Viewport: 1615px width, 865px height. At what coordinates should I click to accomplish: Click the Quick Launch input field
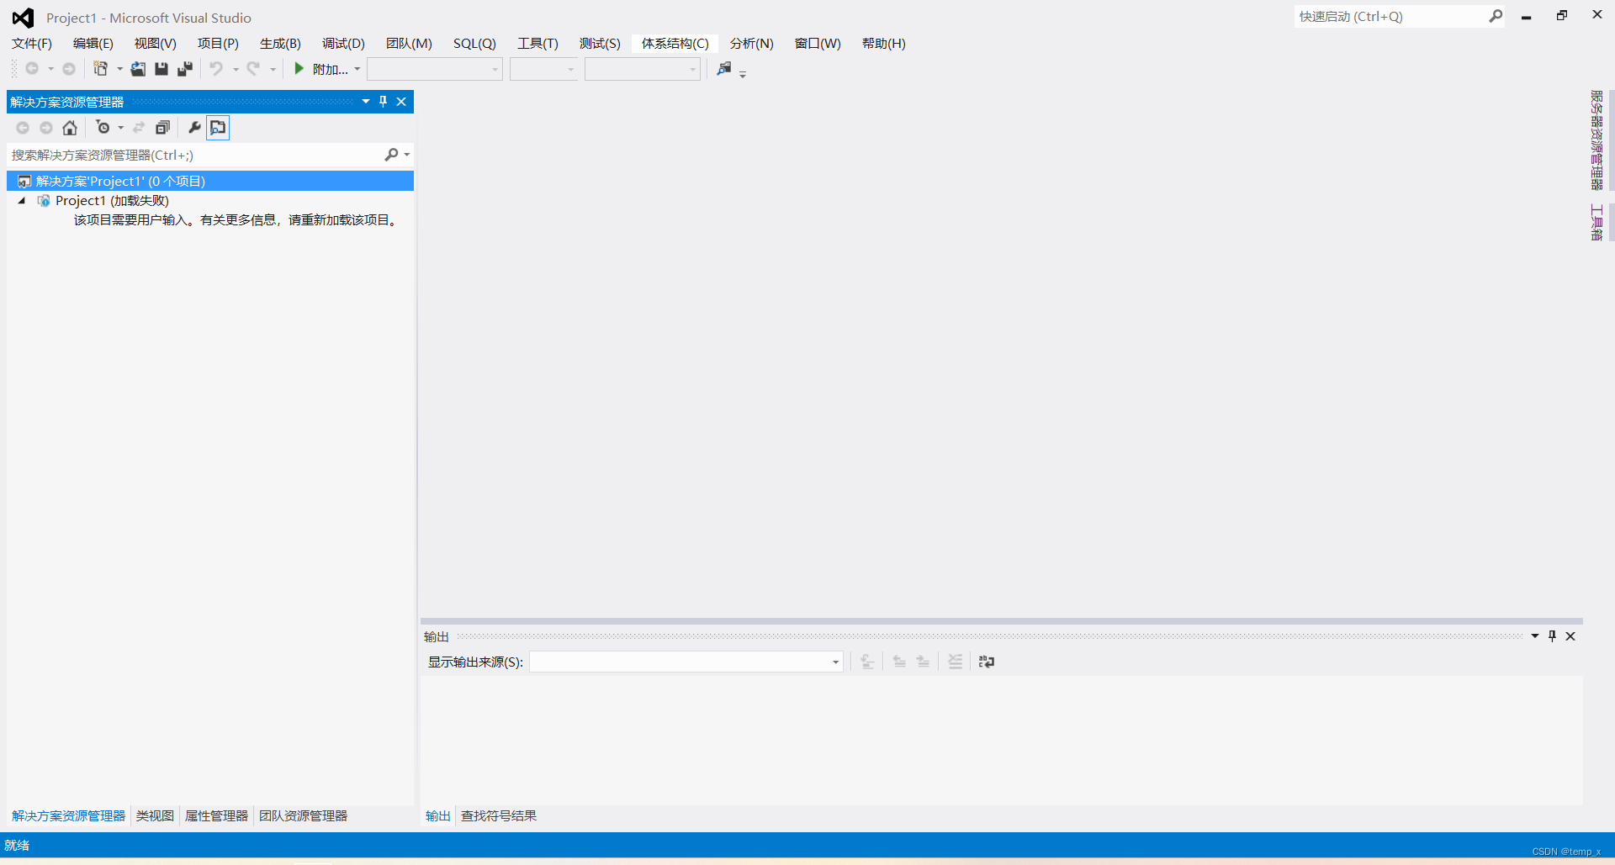click(1391, 16)
